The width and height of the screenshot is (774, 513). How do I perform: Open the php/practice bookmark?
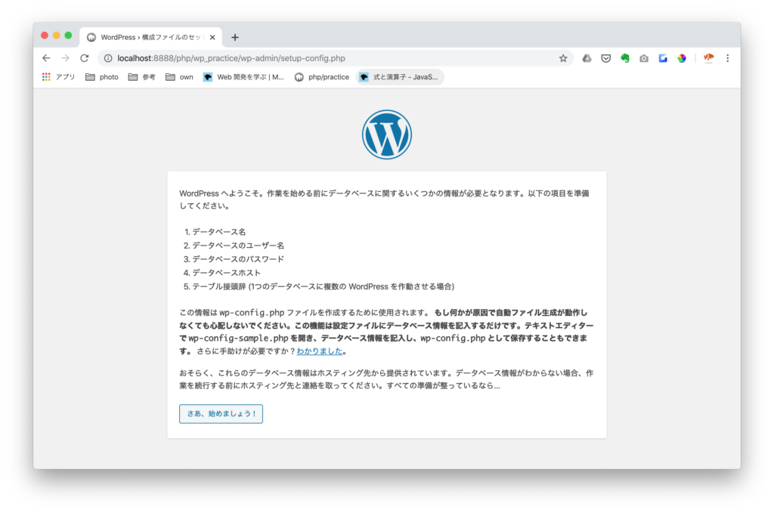tap(322, 77)
